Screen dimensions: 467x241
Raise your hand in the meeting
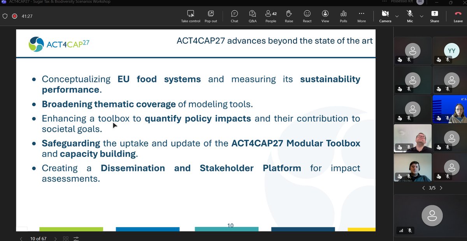pyautogui.click(x=289, y=16)
